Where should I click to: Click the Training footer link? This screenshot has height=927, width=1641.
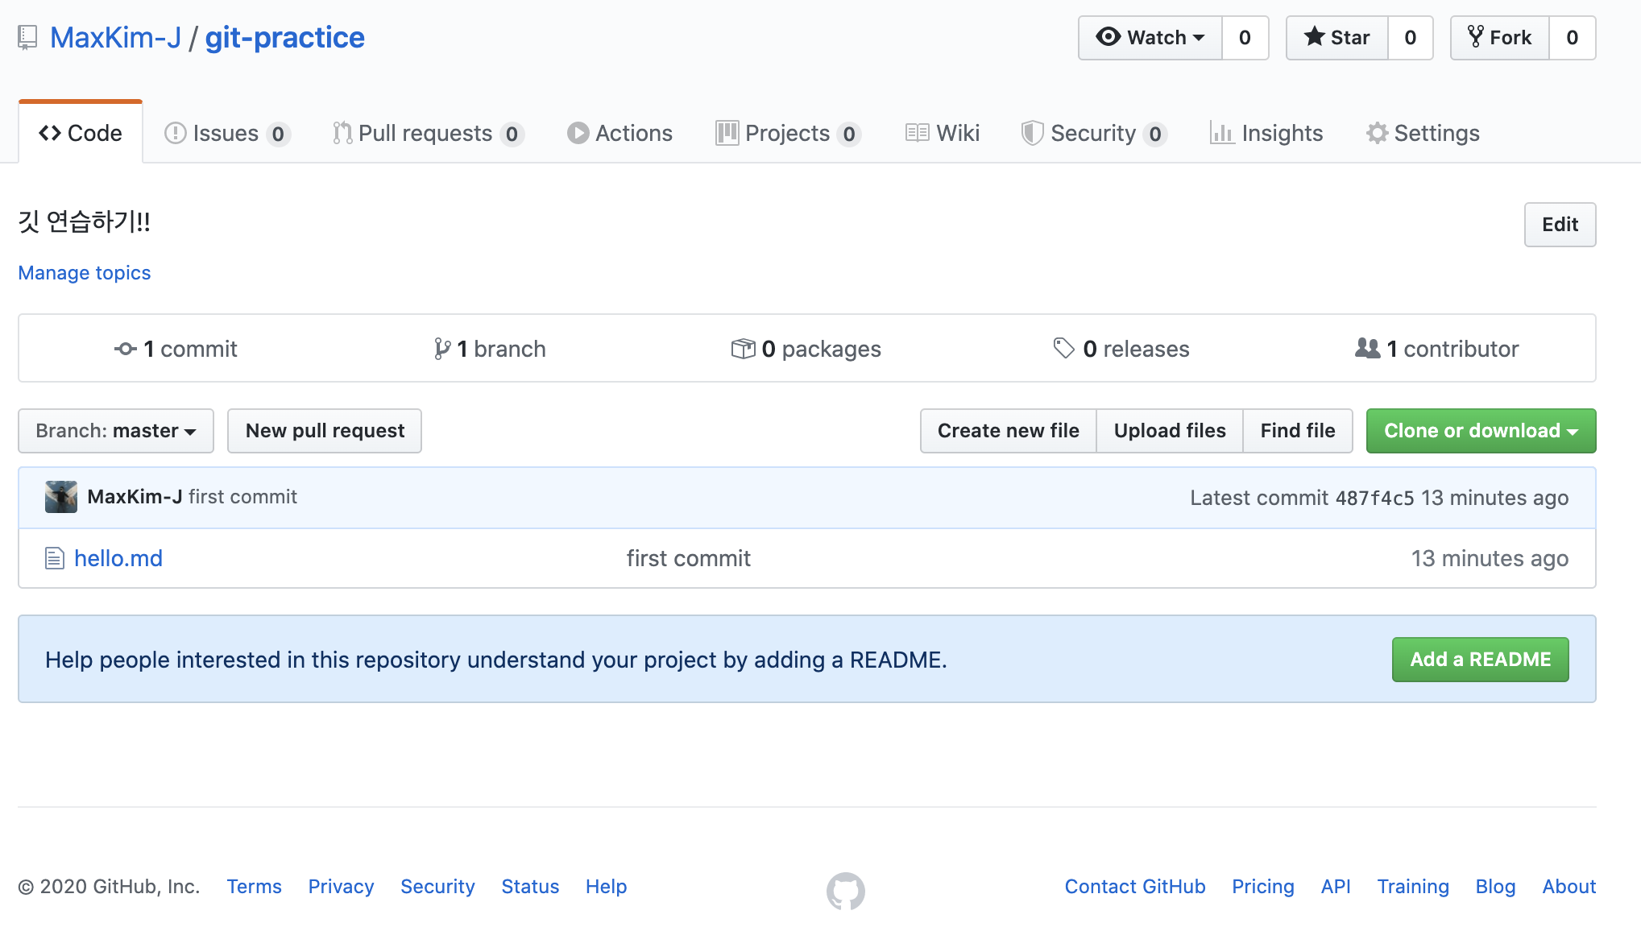1413,887
